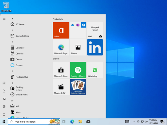Click the OneDrive cloud icon in tile folder
This screenshot has height=125, width=167.
pyautogui.click(x=72, y=25)
